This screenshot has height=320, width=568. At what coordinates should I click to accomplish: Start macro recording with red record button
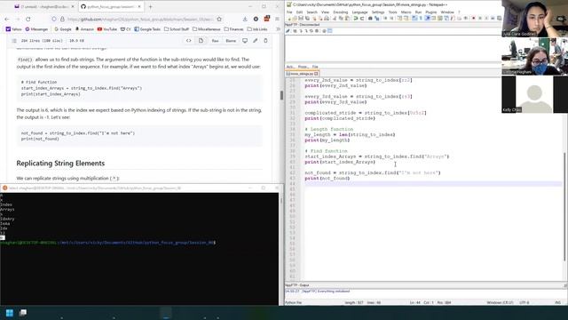pyautogui.click(x=473, y=18)
